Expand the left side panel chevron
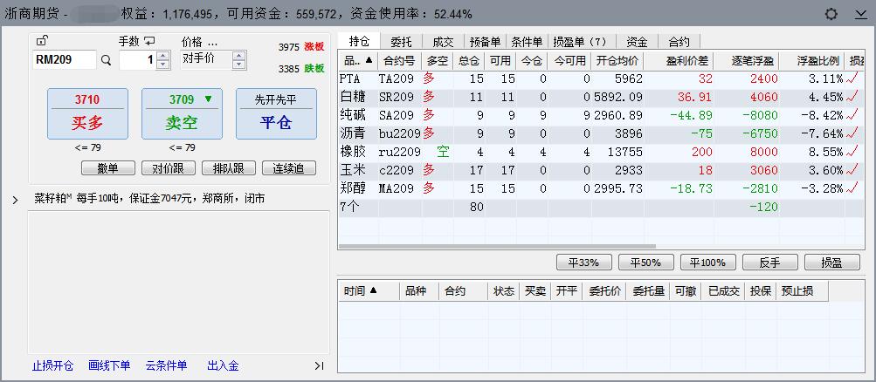 (15, 200)
